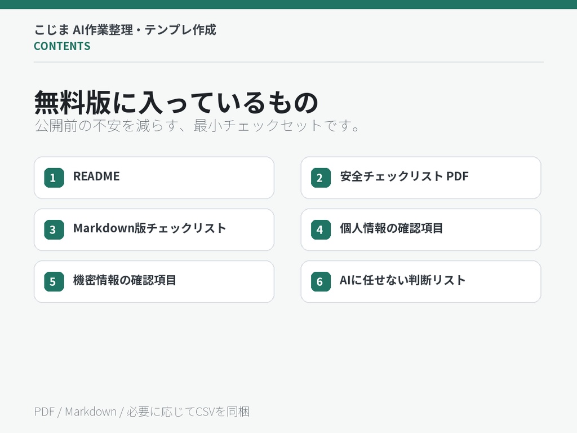This screenshot has height=433, width=577.
Task: Select the Markdown版チェックリスト label
Action: [149, 228]
